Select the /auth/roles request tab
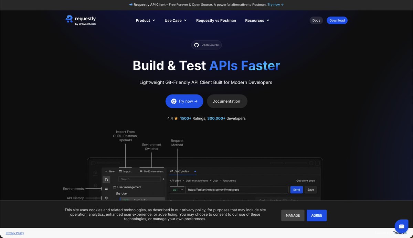This screenshot has height=238, width=413. tap(182, 171)
